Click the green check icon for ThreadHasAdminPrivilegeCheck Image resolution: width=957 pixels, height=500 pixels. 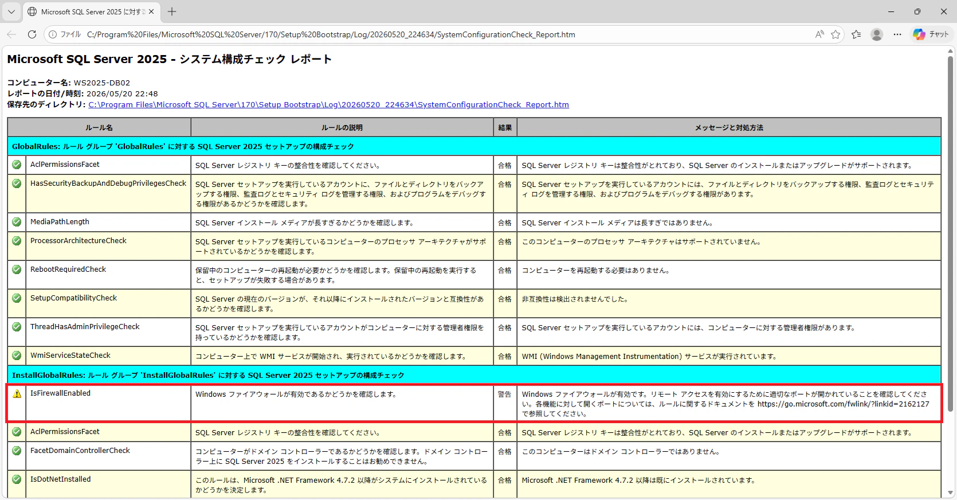(x=17, y=327)
